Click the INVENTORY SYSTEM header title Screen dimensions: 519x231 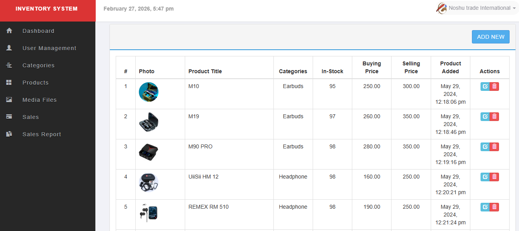pyautogui.click(x=47, y=9)
